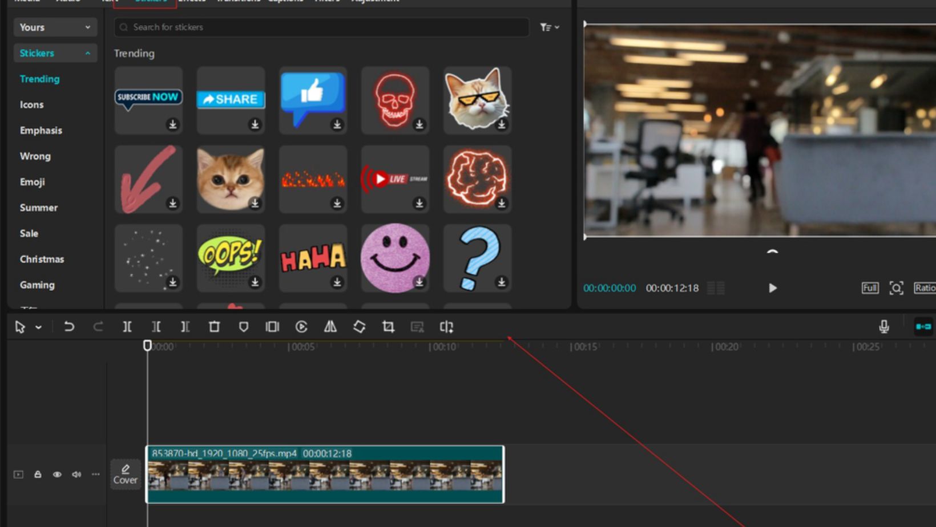Open the Sale sticker category
This screenshot has height=527, width=936.
coord(29,233)
